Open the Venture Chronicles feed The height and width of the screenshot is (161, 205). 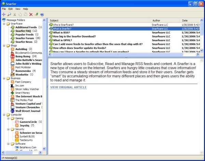(27, 107)
